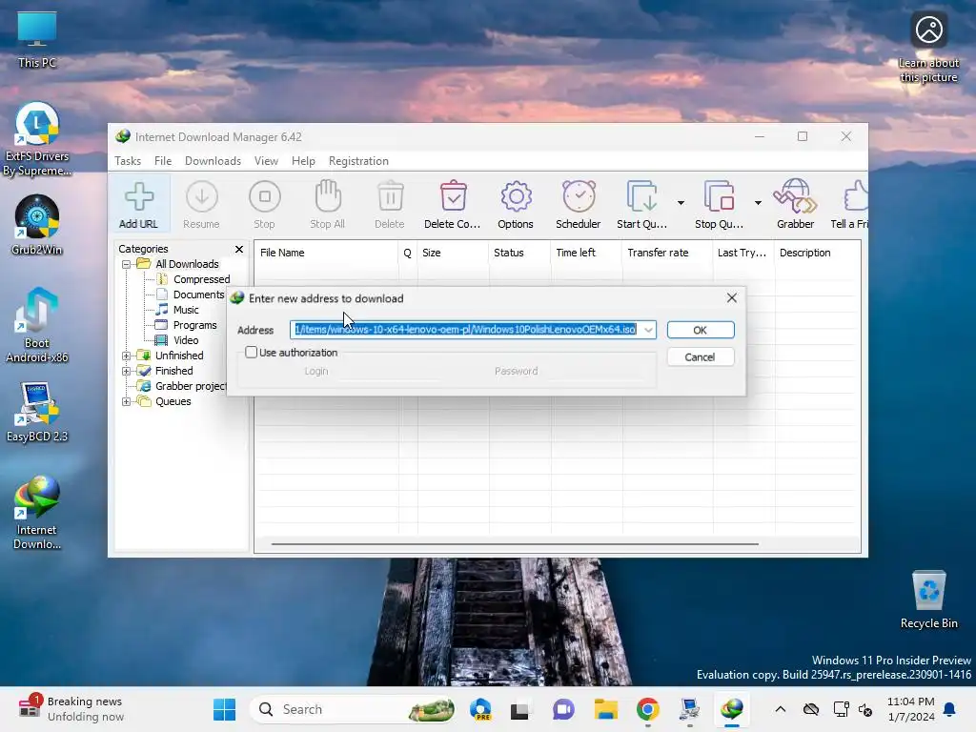Click the Tell a Friend icon
This screenshot has width=976, height=732.
[851, 204]
